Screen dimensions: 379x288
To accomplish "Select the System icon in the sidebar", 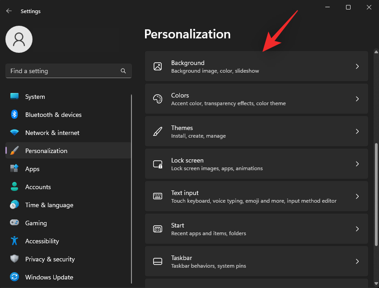I will [x=14, y=97].
